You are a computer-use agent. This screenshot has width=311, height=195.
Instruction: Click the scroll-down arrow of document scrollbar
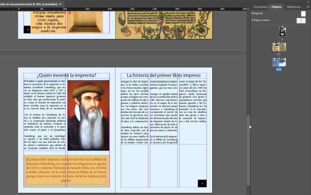pyautogui.click(x=248, y=194)
